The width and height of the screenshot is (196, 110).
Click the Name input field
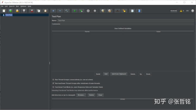click(125, 21)
